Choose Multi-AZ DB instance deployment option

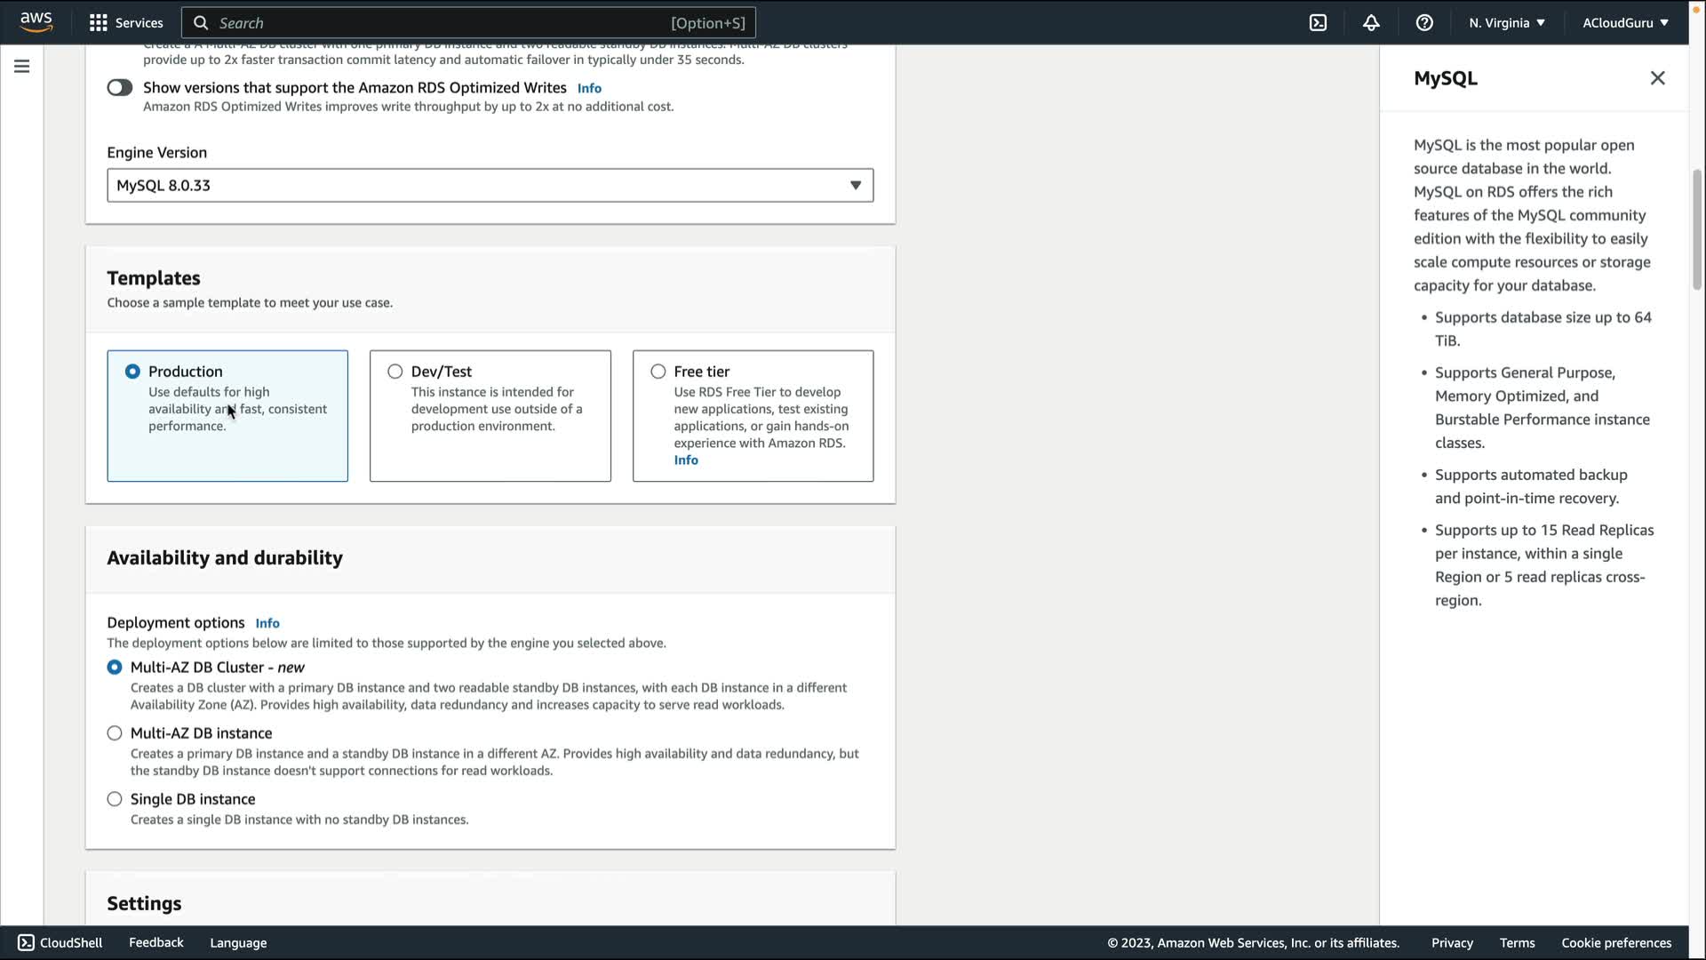coord(115,733)
